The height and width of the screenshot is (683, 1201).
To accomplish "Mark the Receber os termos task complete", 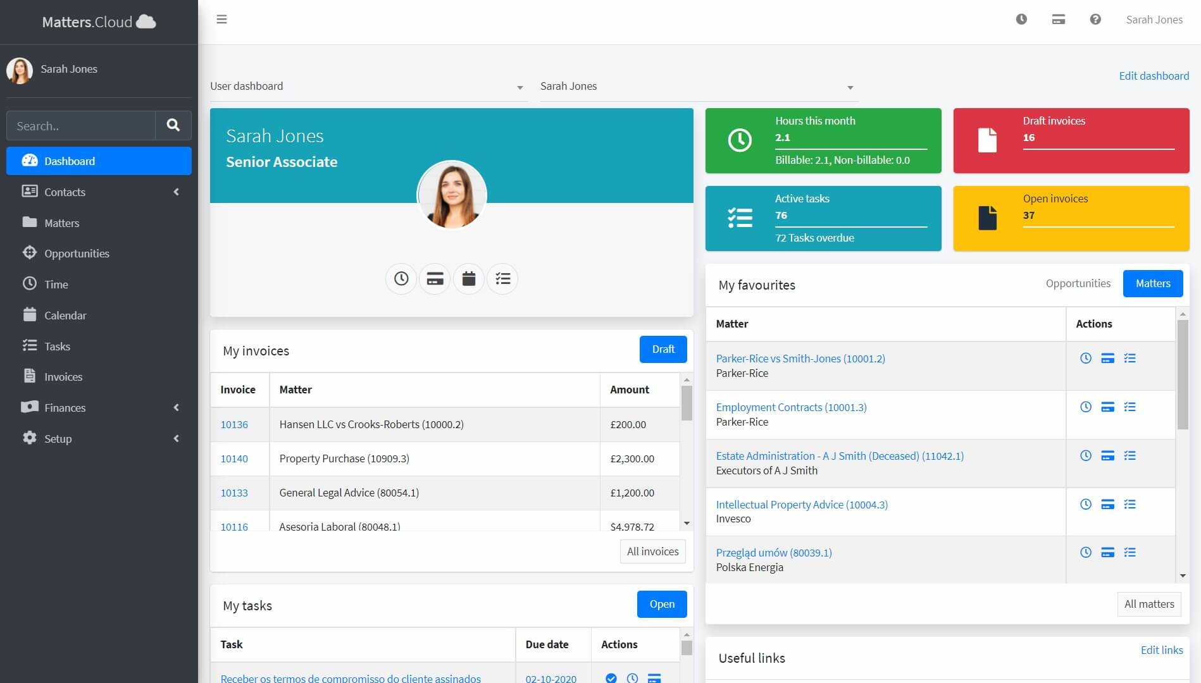I will pyautogui.click(x=610, y=678).
